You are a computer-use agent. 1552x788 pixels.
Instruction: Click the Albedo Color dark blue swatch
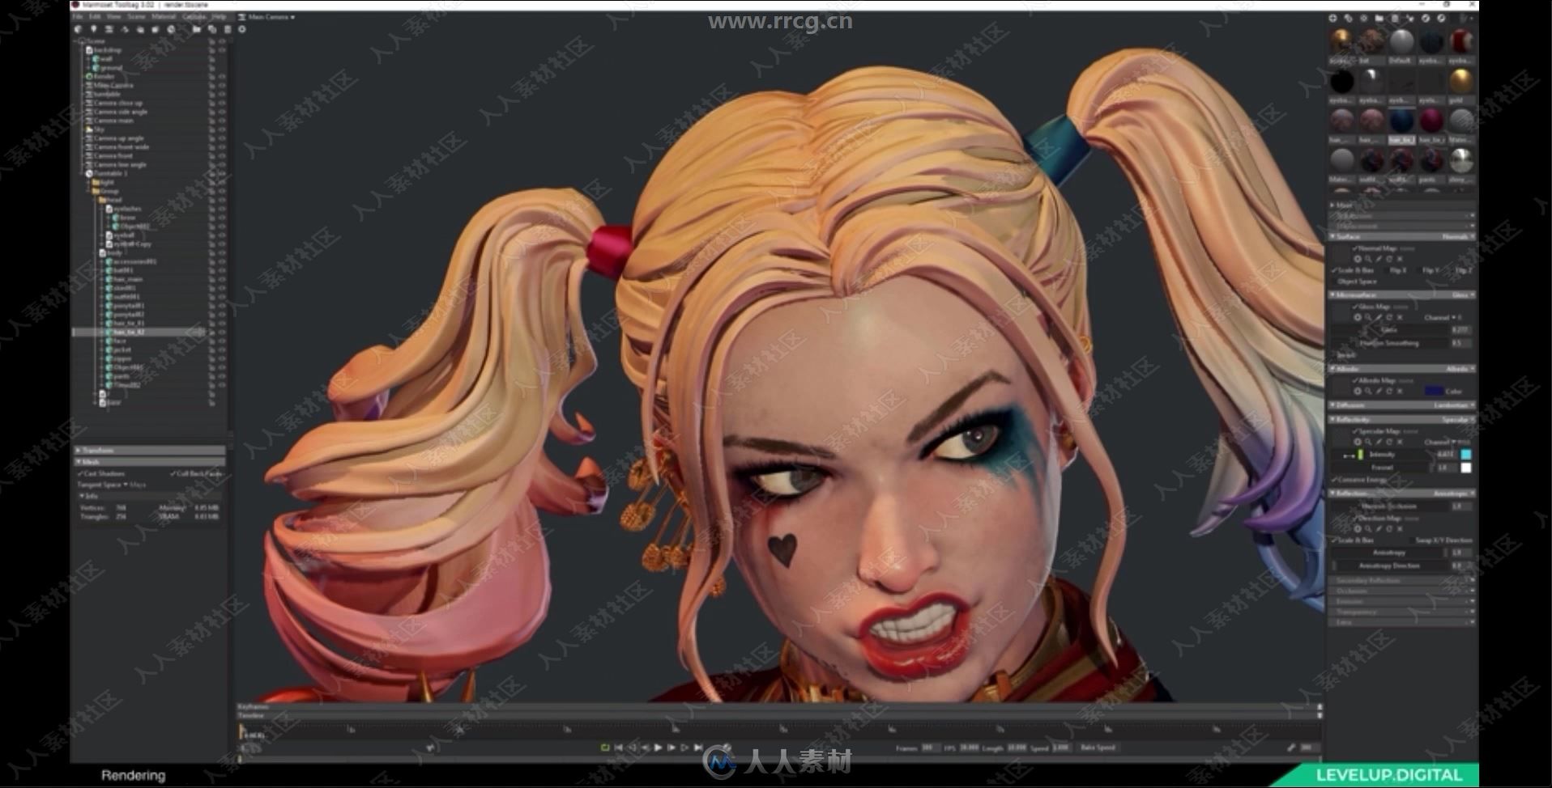[x=1434, y=391]
